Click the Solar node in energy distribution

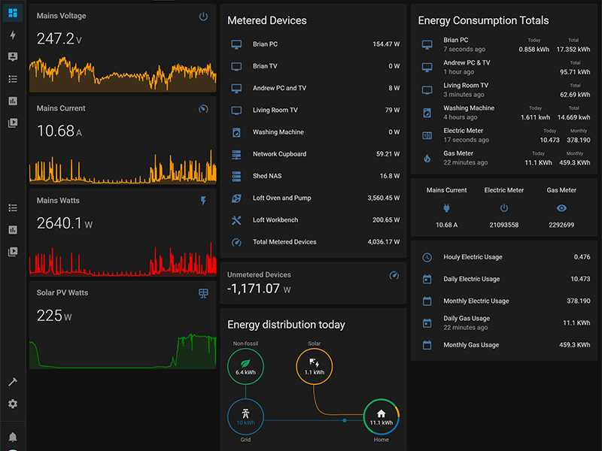click(315, 367)
